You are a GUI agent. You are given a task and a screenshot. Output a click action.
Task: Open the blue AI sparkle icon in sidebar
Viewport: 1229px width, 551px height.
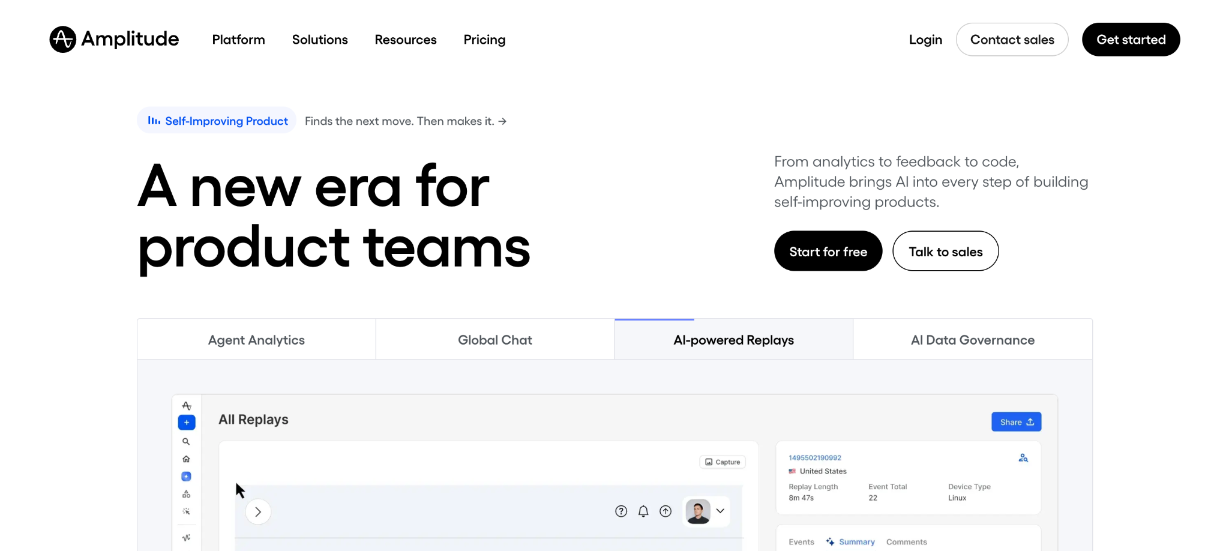coord(186,477)
